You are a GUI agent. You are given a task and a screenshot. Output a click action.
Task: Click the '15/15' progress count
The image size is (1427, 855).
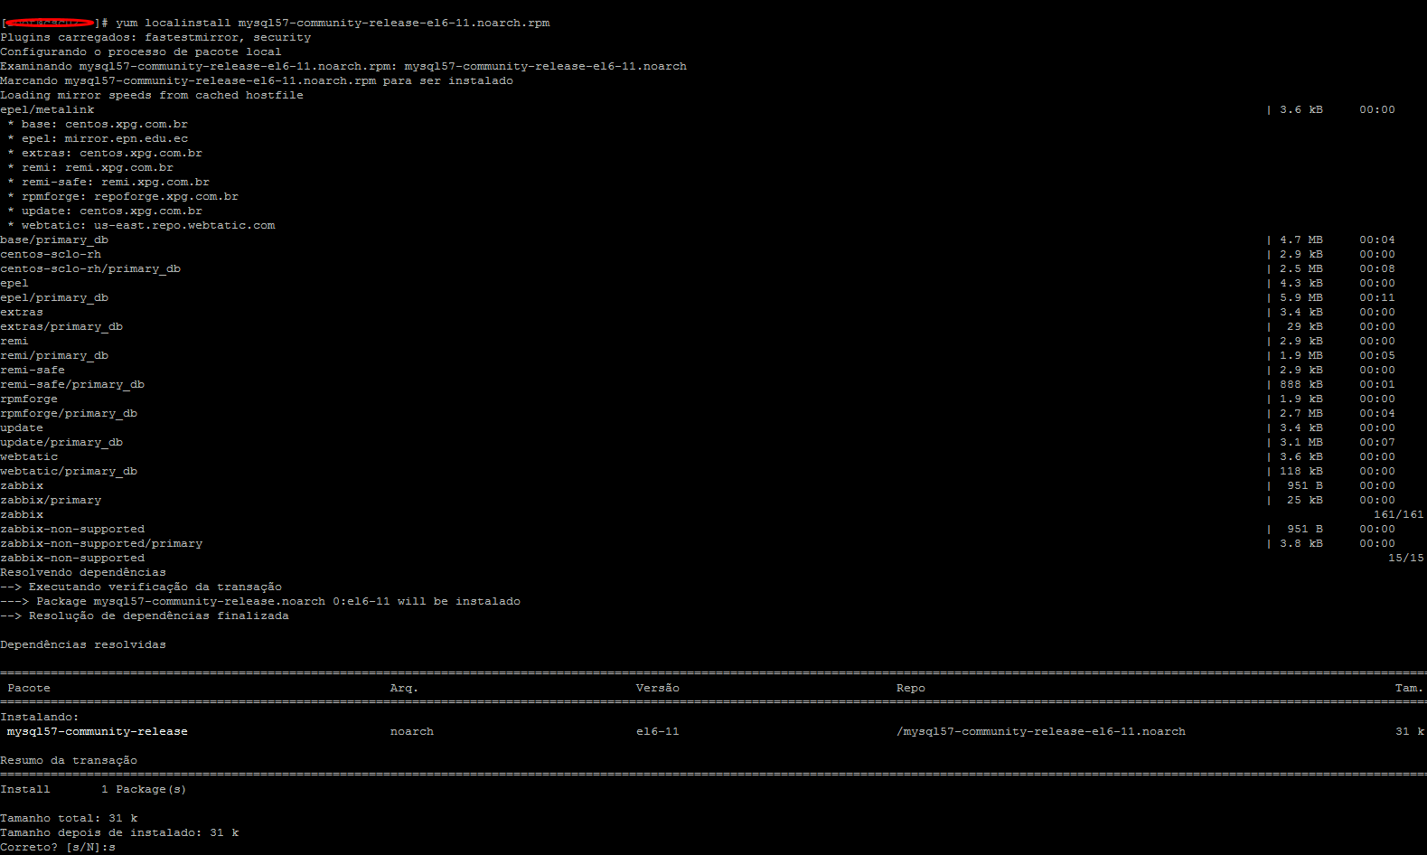coord(1406,558)
